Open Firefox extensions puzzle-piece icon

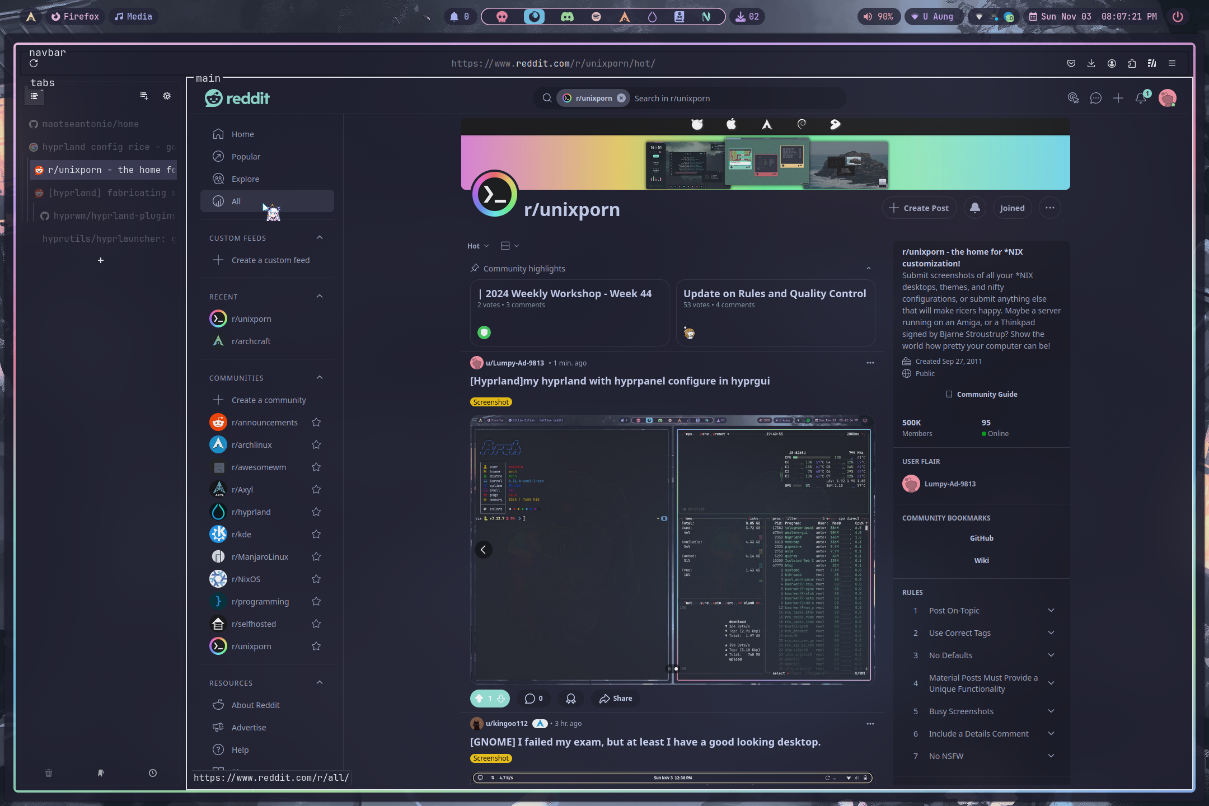[1132, 63]
